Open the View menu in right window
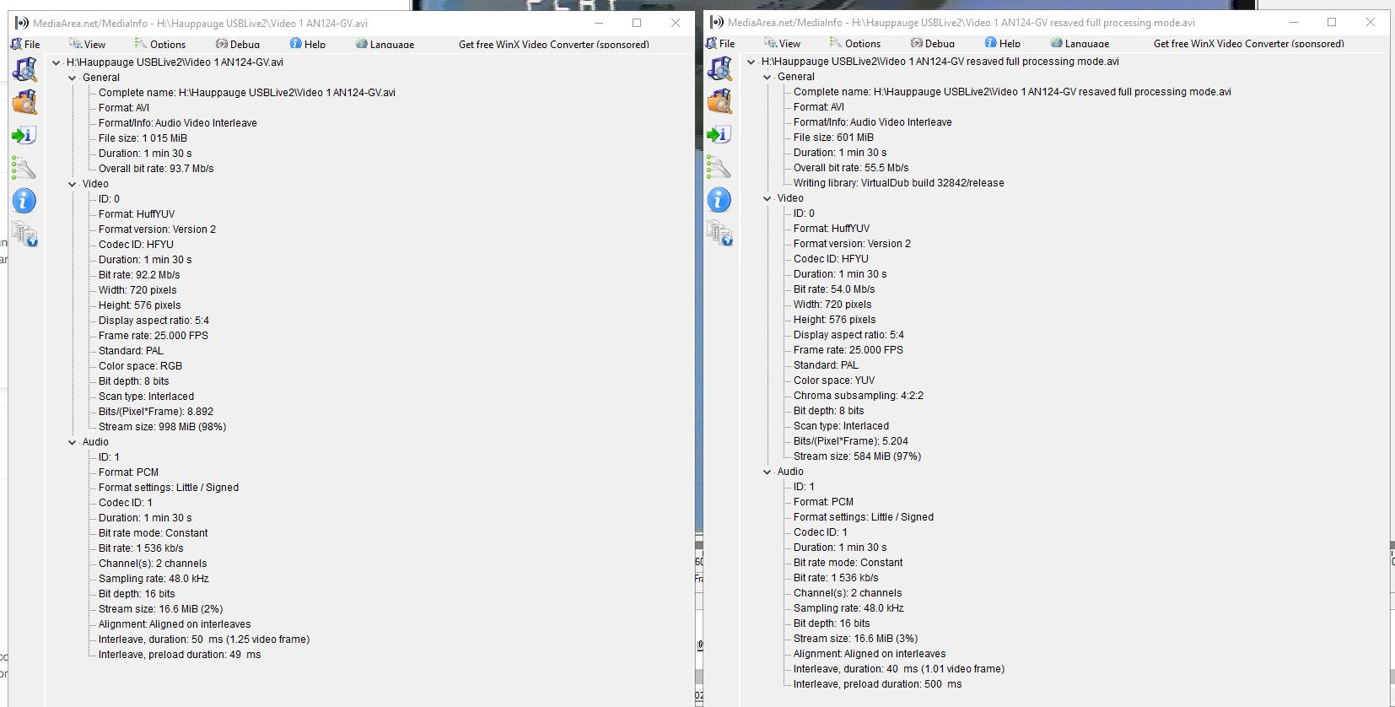Viewport: 1395px width, 707px height. click(x=783, y=43)
